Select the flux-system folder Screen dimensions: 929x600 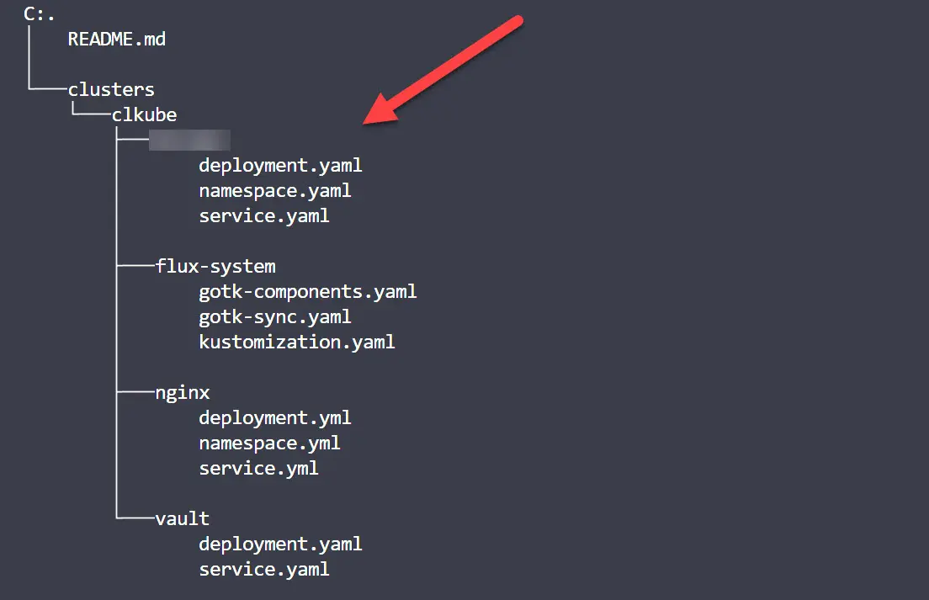[215, 266]
